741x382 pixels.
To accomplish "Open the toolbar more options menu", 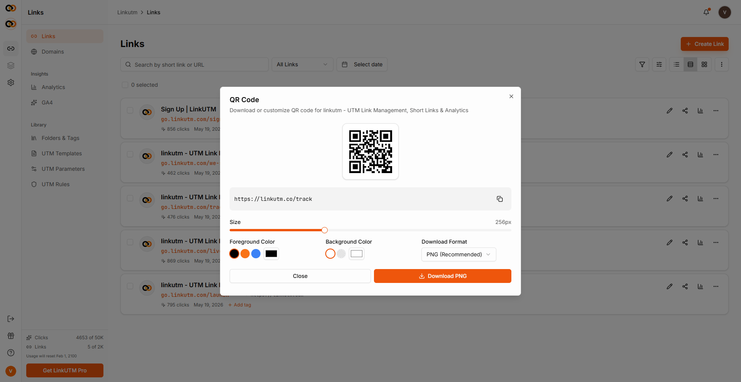I will [722, 64].
